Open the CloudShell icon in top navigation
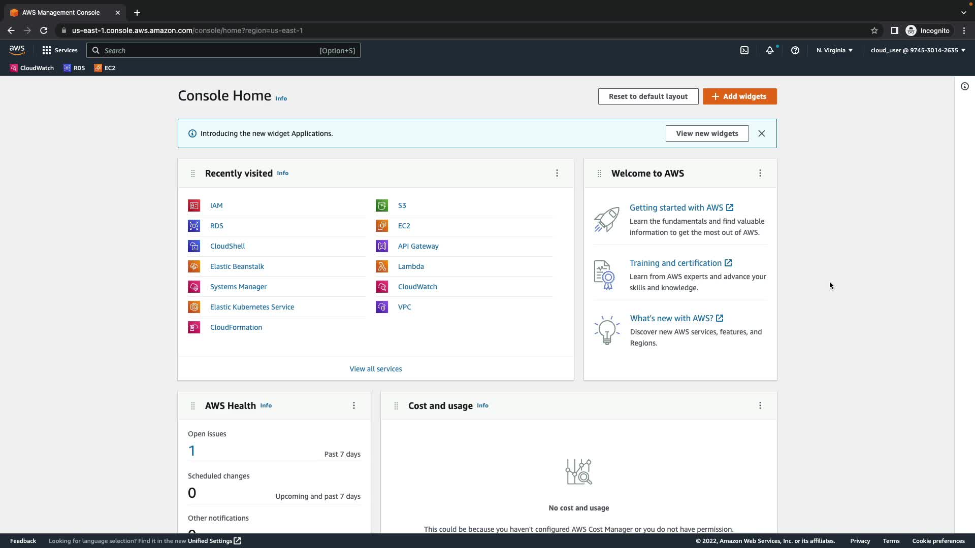The height and width of the screenshot is (548, 975). 744,50
